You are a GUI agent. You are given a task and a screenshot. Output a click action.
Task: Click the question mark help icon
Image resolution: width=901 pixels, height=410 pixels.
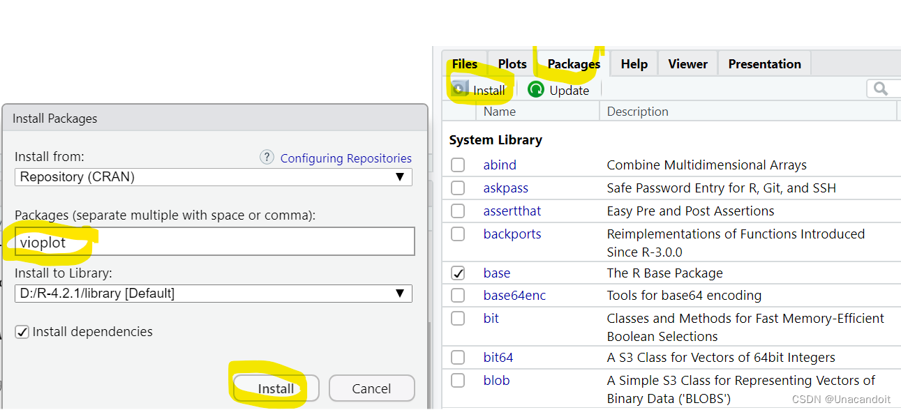267,158
